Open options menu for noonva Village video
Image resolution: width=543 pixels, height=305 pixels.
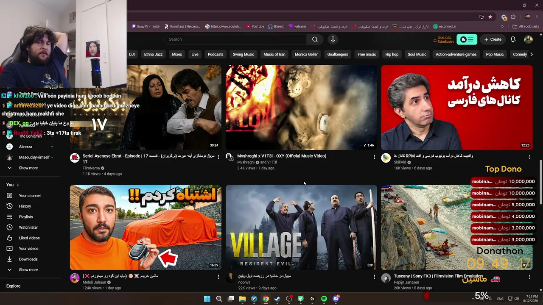click(x=374, y=277)
